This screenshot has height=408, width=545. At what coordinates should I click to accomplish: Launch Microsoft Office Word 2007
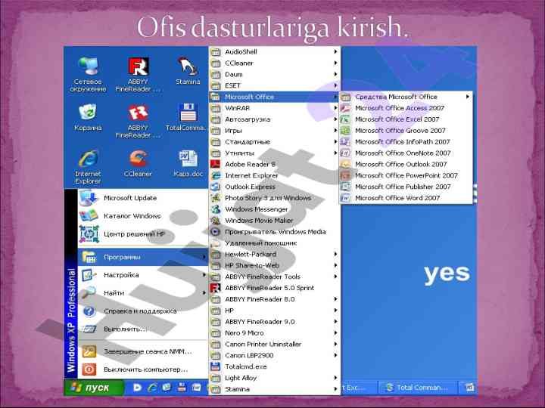tap(397, 198)
